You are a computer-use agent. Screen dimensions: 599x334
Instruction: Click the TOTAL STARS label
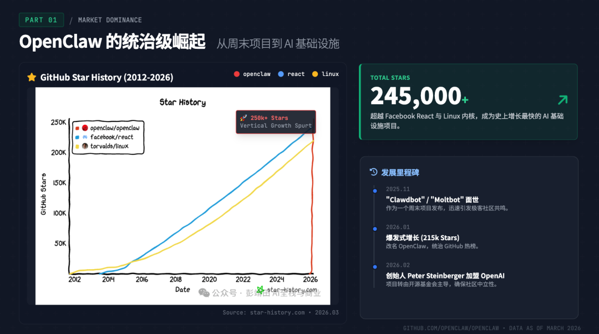coord(390,78)
